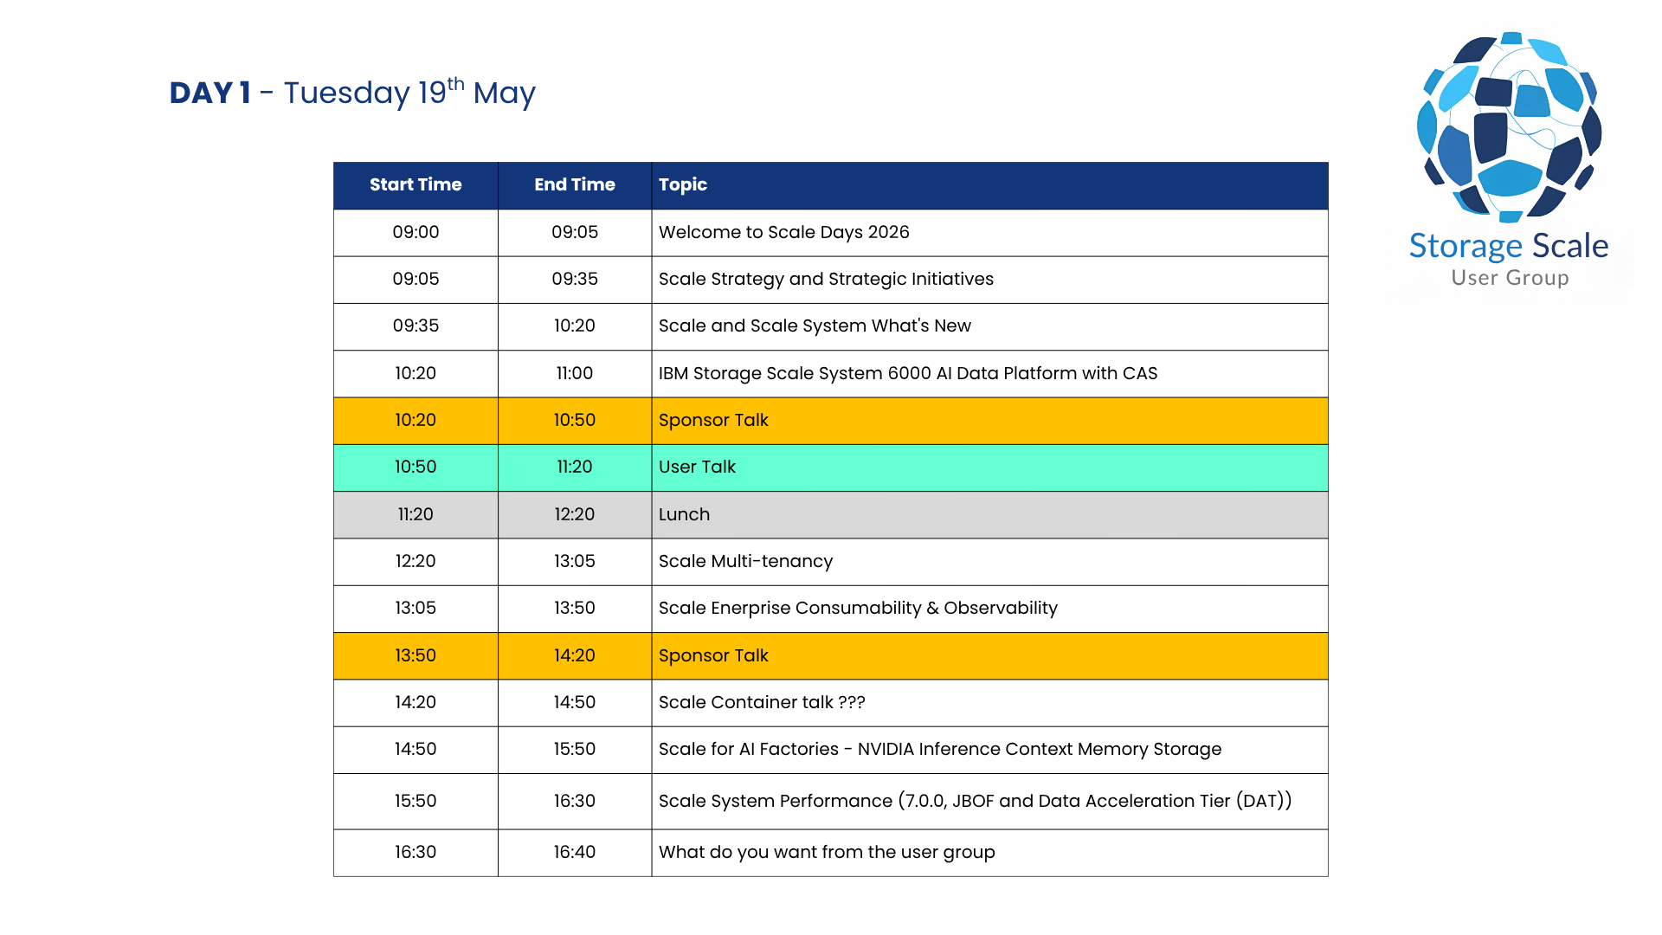Click the Storage Scale globe logo
The image size is (1662, 935).
click(x=1509, y=126)
